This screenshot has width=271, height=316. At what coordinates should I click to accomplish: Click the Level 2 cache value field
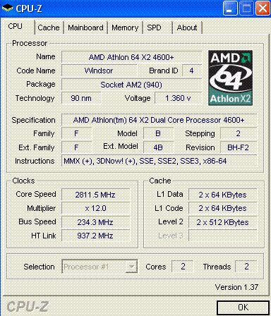[x=222, y=222]
